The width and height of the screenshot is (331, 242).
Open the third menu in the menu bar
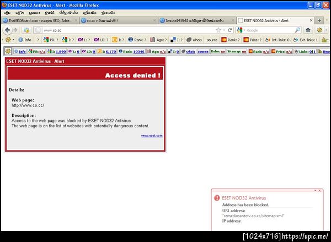coord(34,13)
